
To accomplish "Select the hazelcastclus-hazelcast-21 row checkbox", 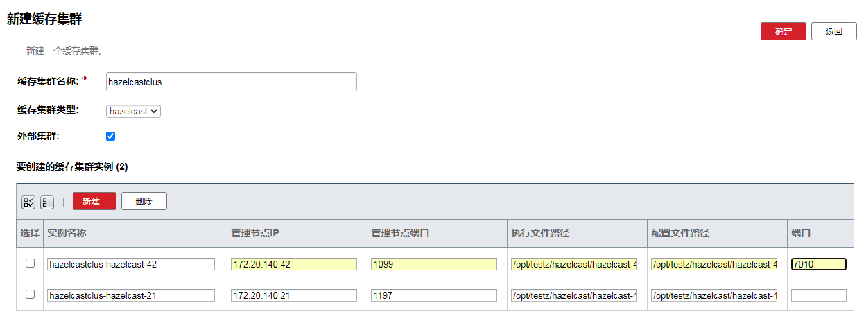I will point(30,295).
